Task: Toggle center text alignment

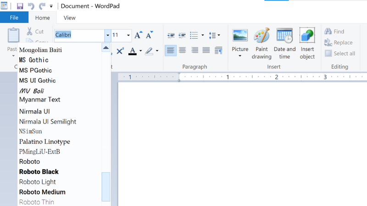Action: pos(183,50)
